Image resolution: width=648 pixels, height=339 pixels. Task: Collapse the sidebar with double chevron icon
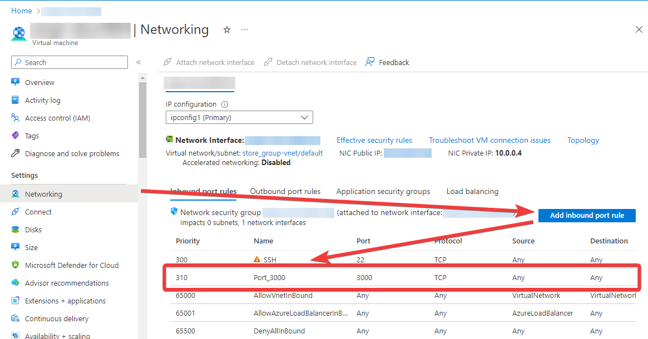139,62
